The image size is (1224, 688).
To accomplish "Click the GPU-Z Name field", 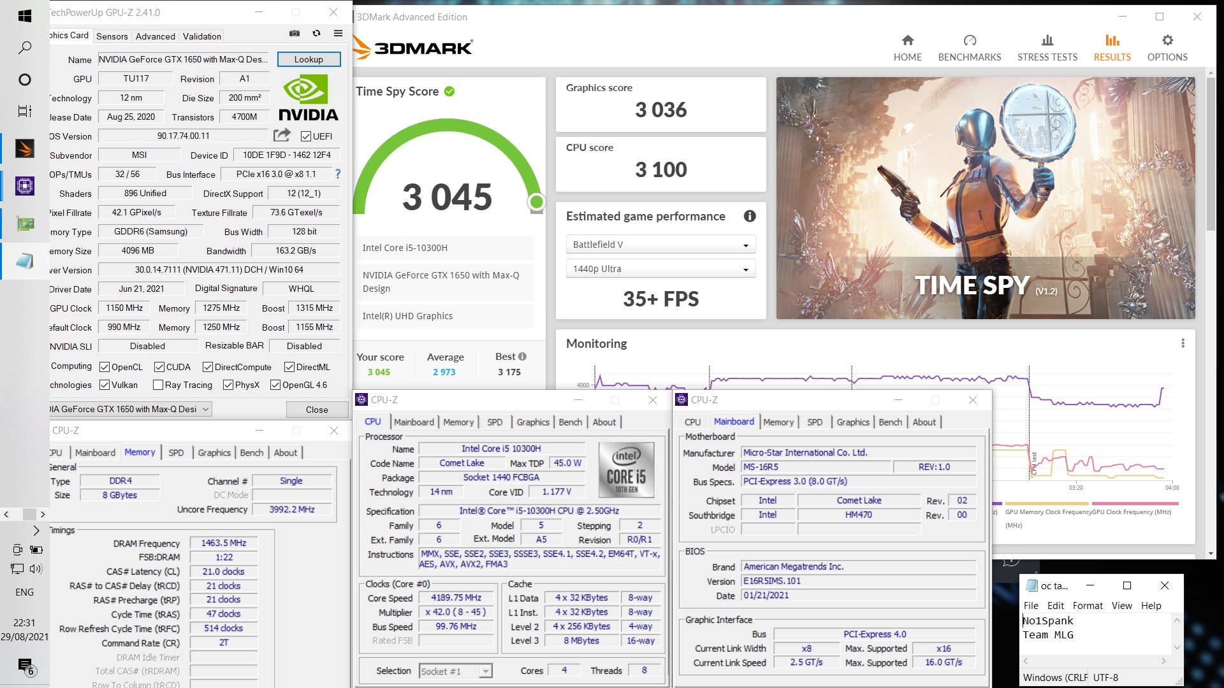I will pos(183,59).
